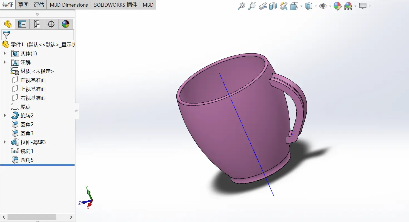Switch to the MBD tab
Screen dimensions: 409x222
tap(148, 5)
